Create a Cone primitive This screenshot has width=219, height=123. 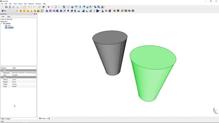point(31,11)
